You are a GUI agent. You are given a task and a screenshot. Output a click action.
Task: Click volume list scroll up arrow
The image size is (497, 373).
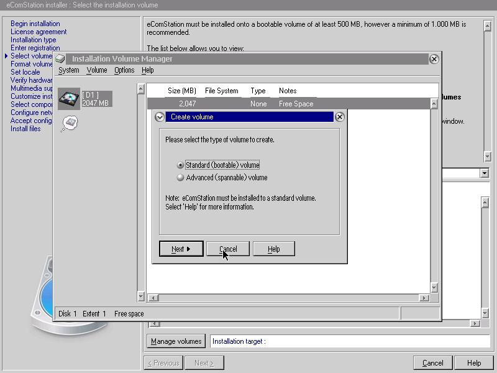(x=434, y=104)
